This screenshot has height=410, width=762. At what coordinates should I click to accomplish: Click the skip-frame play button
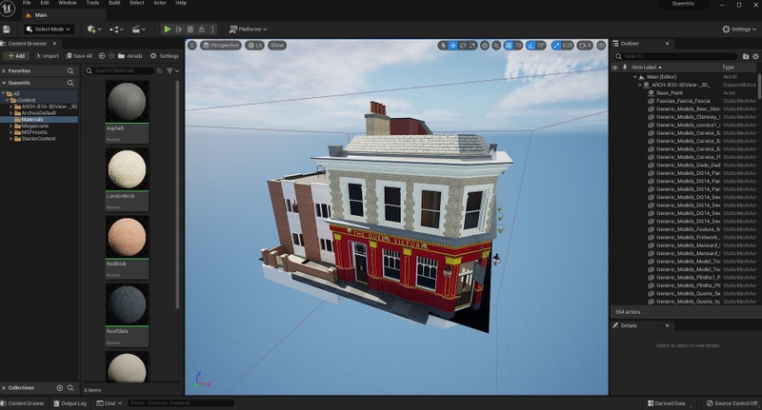point(179,29)
